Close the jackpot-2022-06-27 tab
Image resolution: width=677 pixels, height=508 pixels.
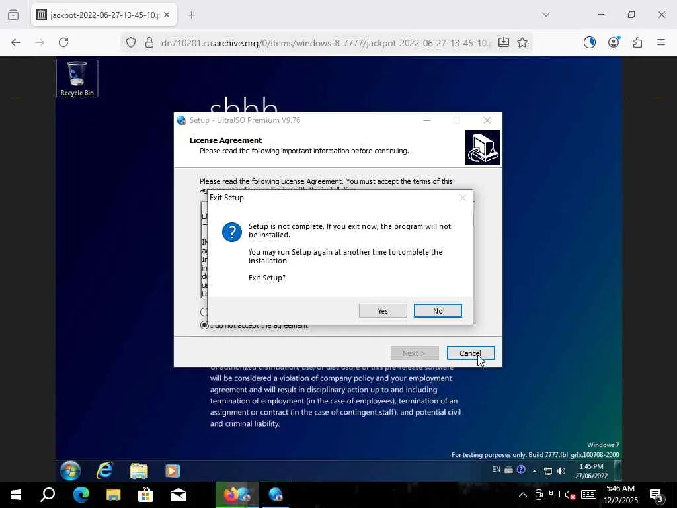pos(167,15)
